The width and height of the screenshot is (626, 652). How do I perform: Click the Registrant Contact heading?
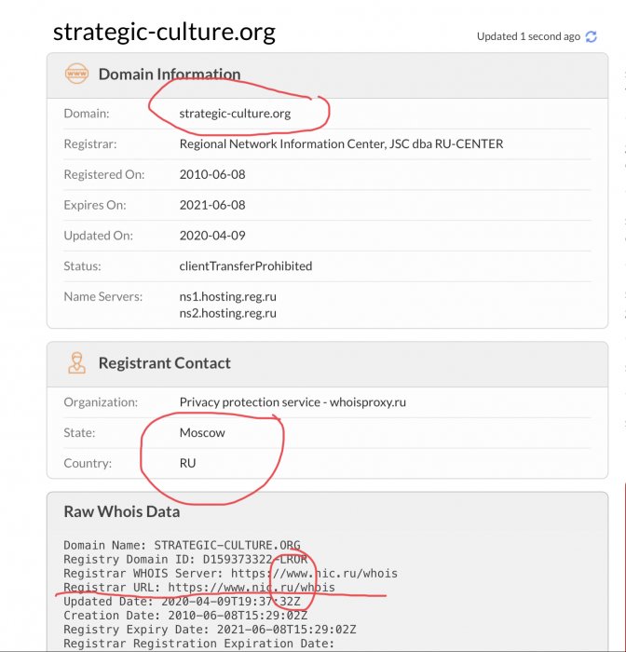(164, 363)
